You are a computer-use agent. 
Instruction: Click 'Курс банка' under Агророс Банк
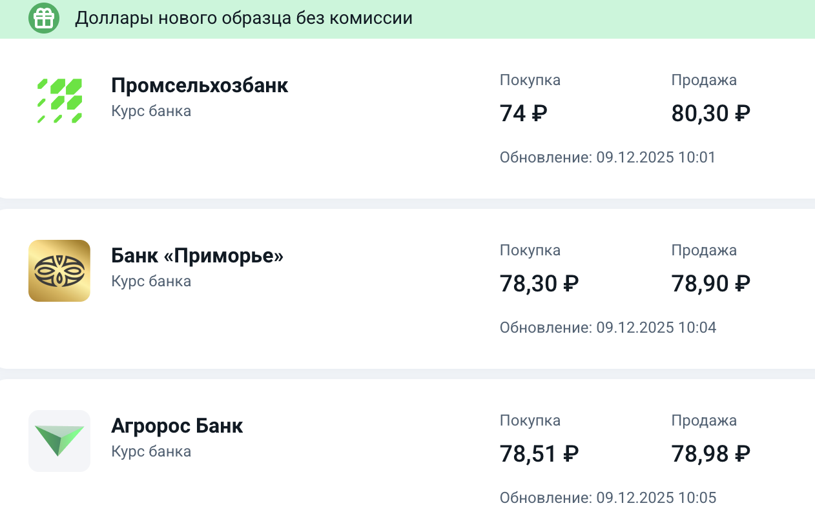coord(151,451)
